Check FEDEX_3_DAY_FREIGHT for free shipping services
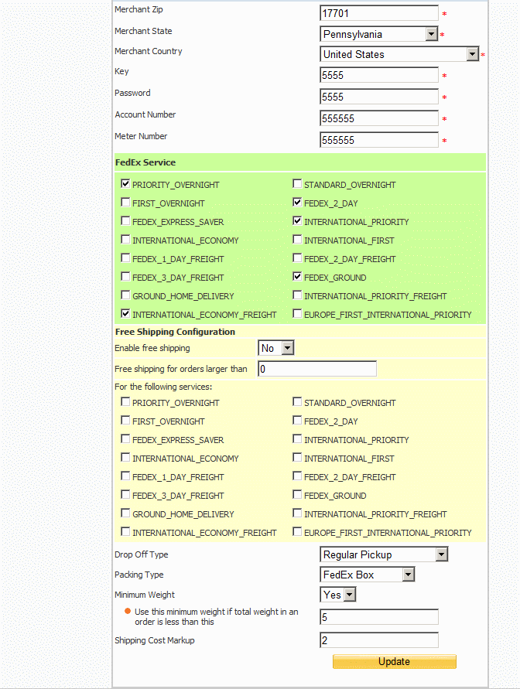520x689 pixels. pyautogui.click(x=125, y=495)
